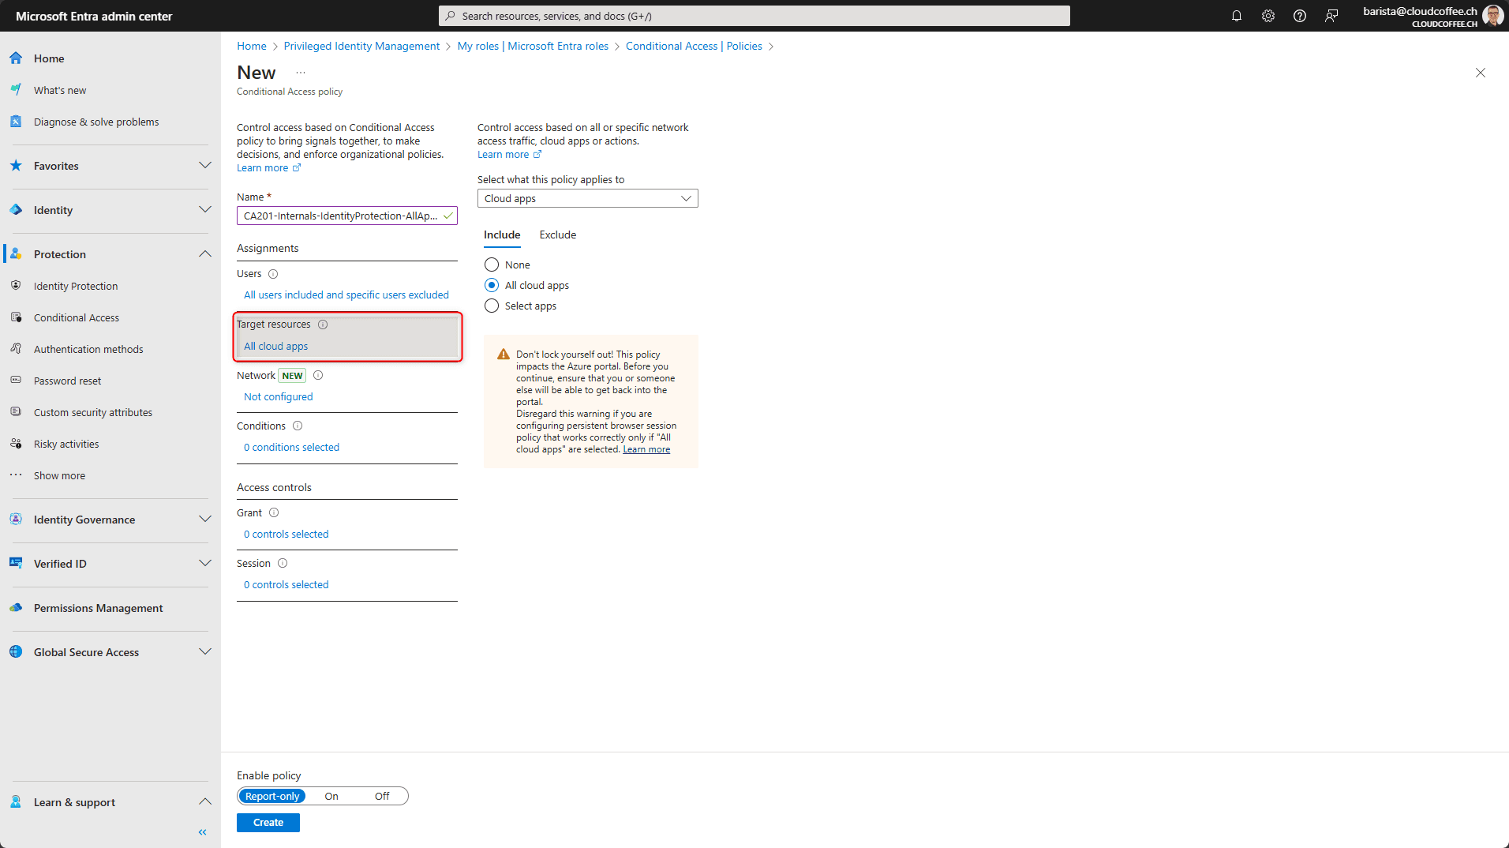Choose the Select apps radio option
Image resolution: width=1509 pixels, height=848 pixels.
coord(492,306)
